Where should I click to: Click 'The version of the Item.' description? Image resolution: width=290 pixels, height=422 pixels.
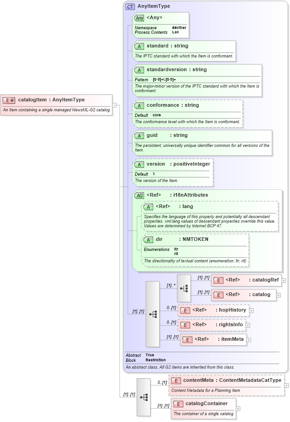pos(156,181)
